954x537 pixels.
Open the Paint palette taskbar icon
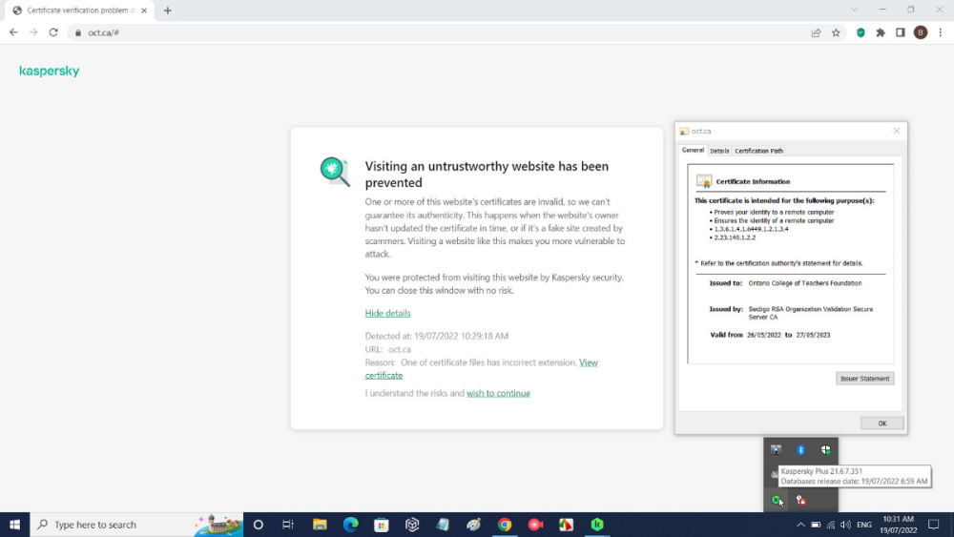pyautogui.click(x=473, y=525)
